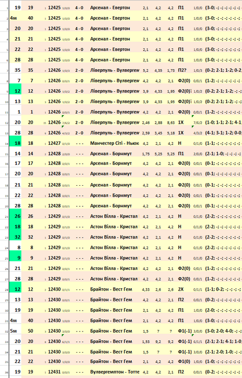Click the odds value "4,35"
Image resolution: width=242 pixels, height=378 pixels.
click(158, 71)
